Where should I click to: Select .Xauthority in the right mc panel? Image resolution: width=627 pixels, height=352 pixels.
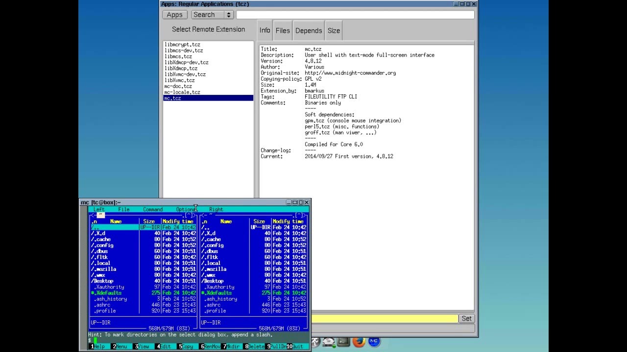[253, 287]
